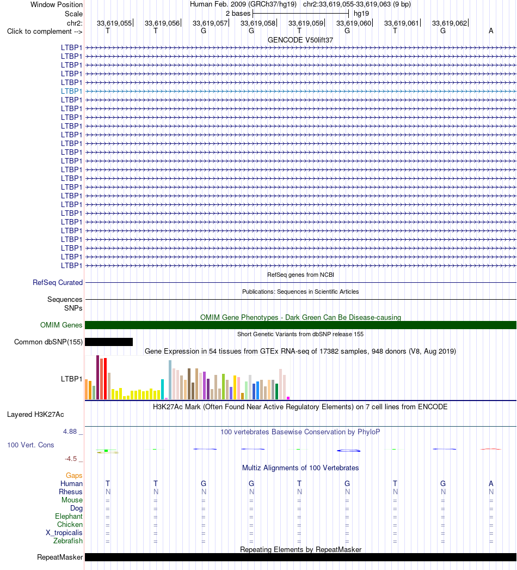Viewport: 517px width, 570px height.
Task: Click the Human species label
Action: coord(71,483)
